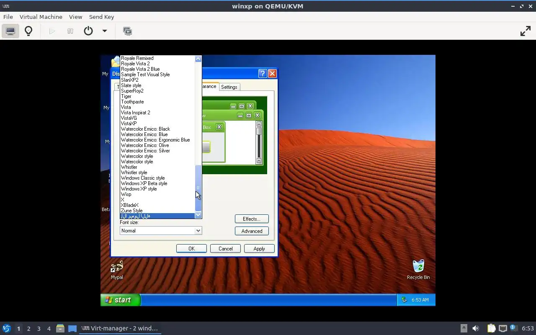536x335 pixels.
Task: Click the XP taskbar clock 6:53 AM
Action: pos(420,300)
